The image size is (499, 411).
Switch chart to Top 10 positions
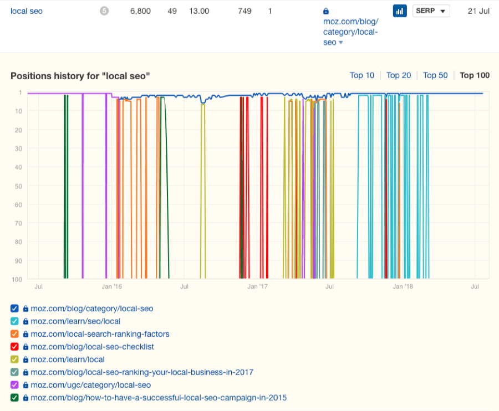point(362,75)
